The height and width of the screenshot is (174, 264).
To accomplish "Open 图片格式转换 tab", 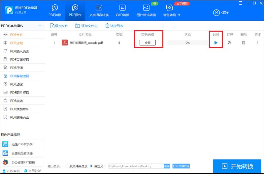I will [146, 11].
